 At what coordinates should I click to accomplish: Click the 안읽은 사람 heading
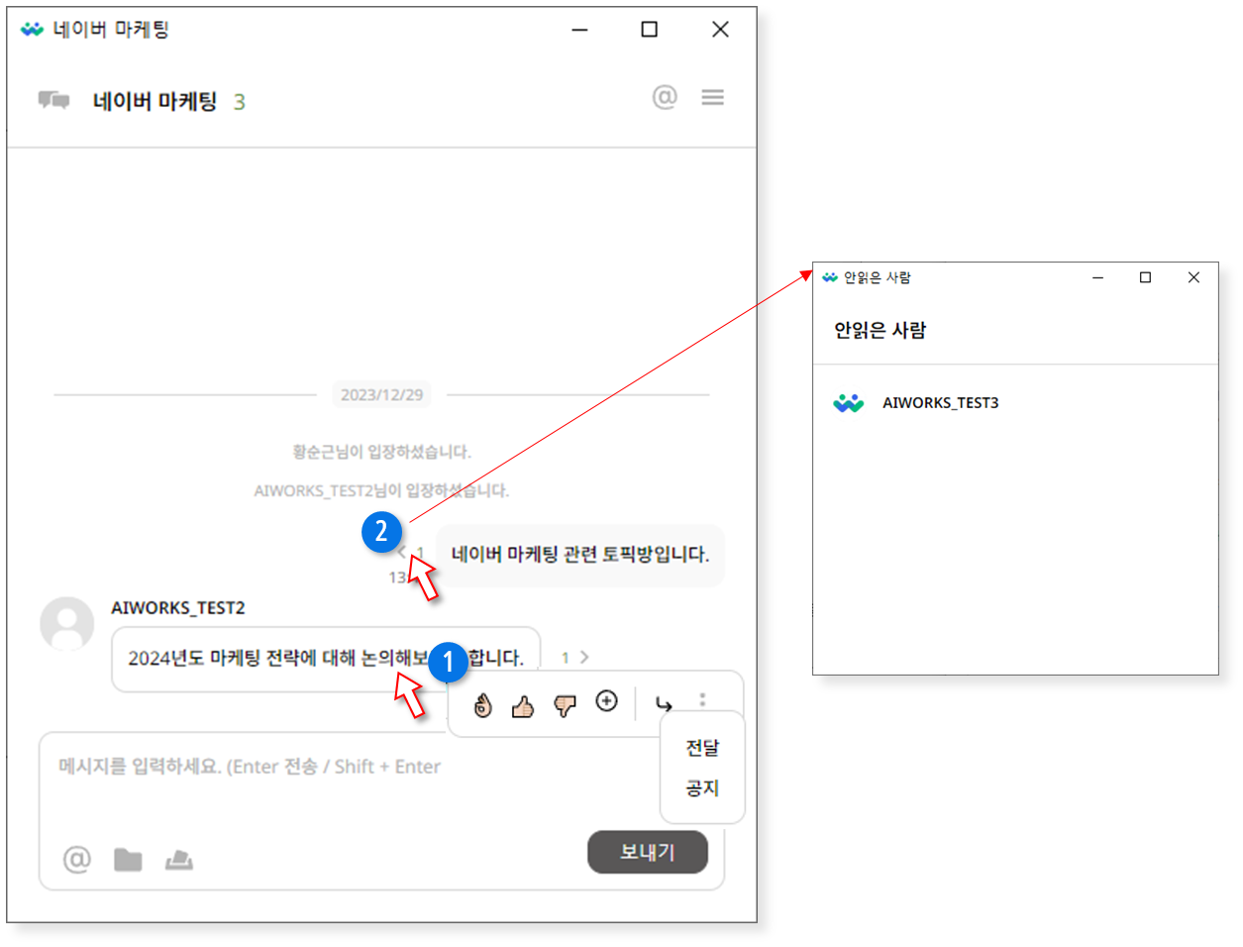point(880,330)
